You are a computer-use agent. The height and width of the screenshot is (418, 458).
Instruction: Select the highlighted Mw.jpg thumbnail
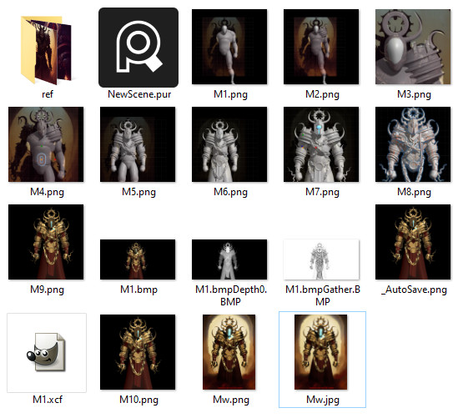(x=320, y=352)
